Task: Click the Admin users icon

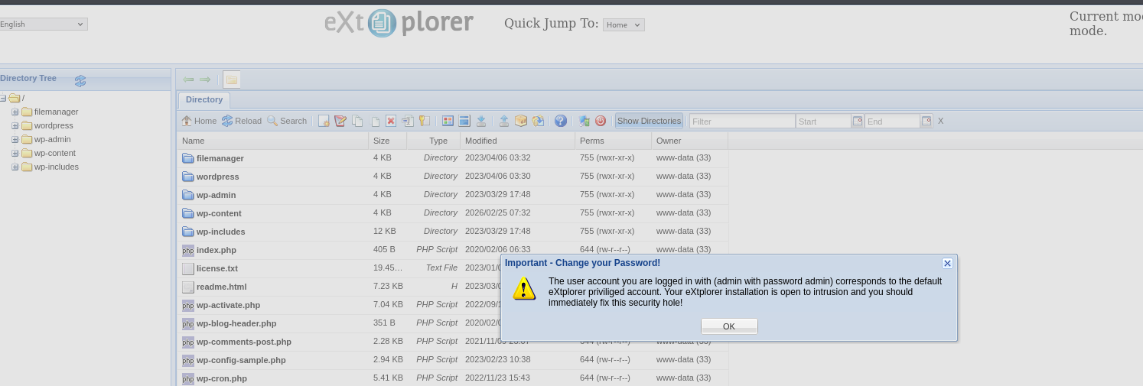Action: (x=584, y=121)
